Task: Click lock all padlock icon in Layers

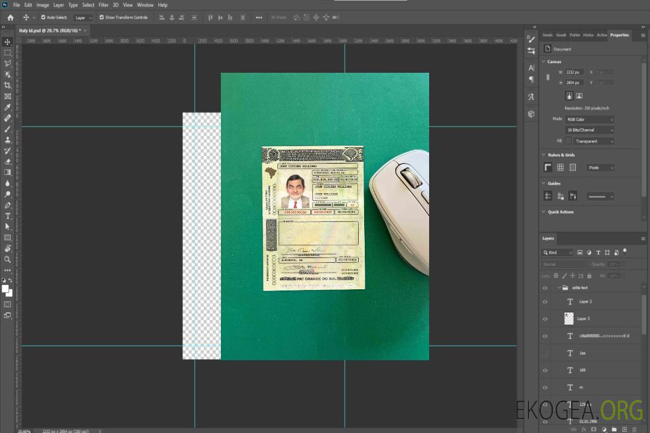Action: click(589, 275)
